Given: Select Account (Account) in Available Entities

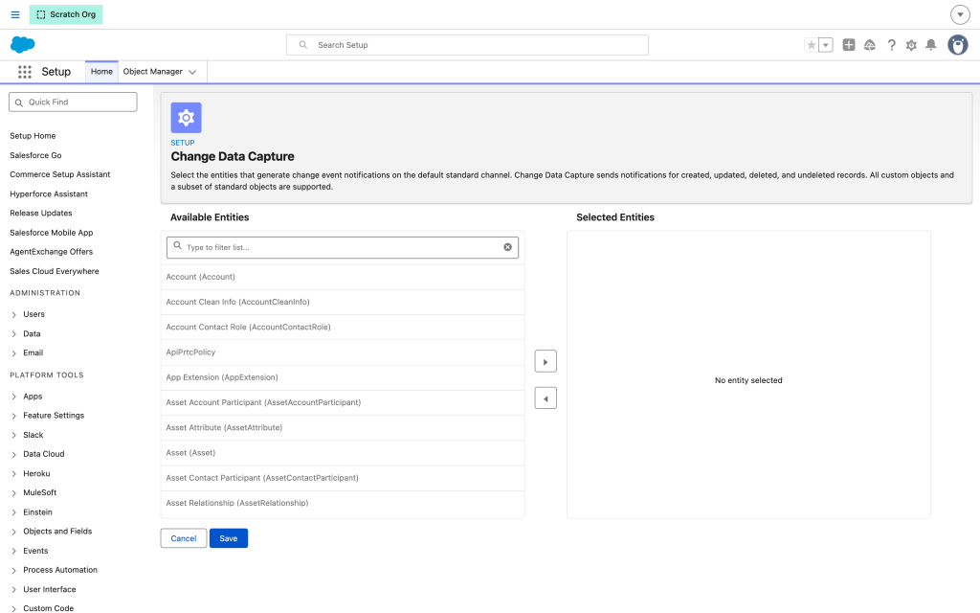Looking at the screenshot, I should point(343,277).
